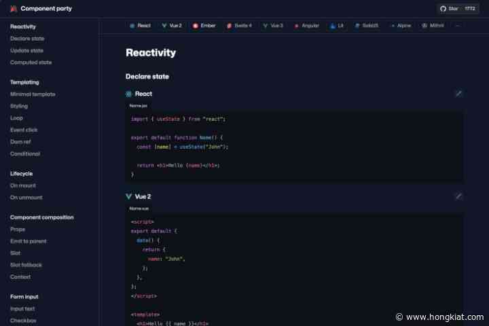Go to Declare state in sidebar
The height and width of the screenshot is (326, 489).
[x=27, y=39]
